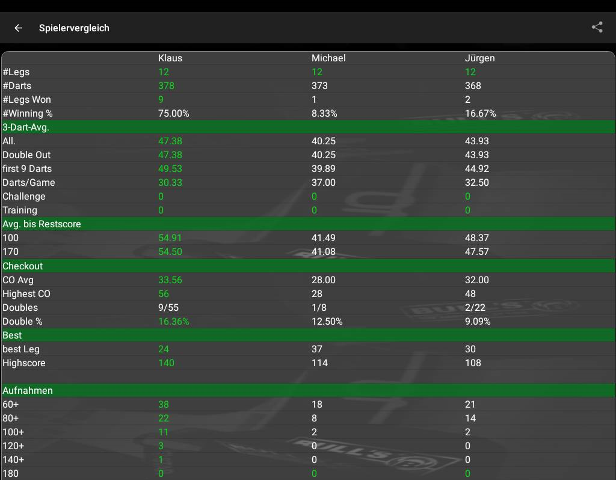Click the Darts/Game row label
The image size is (616, 481).
[29, 182]
